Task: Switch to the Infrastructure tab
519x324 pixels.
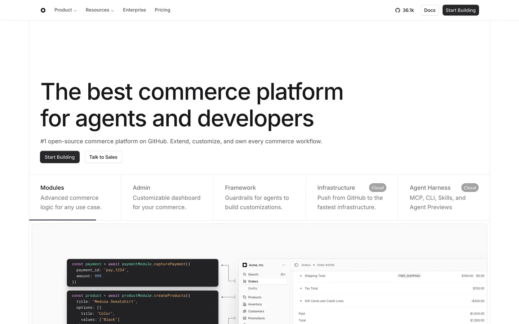Action: point(352,197)
